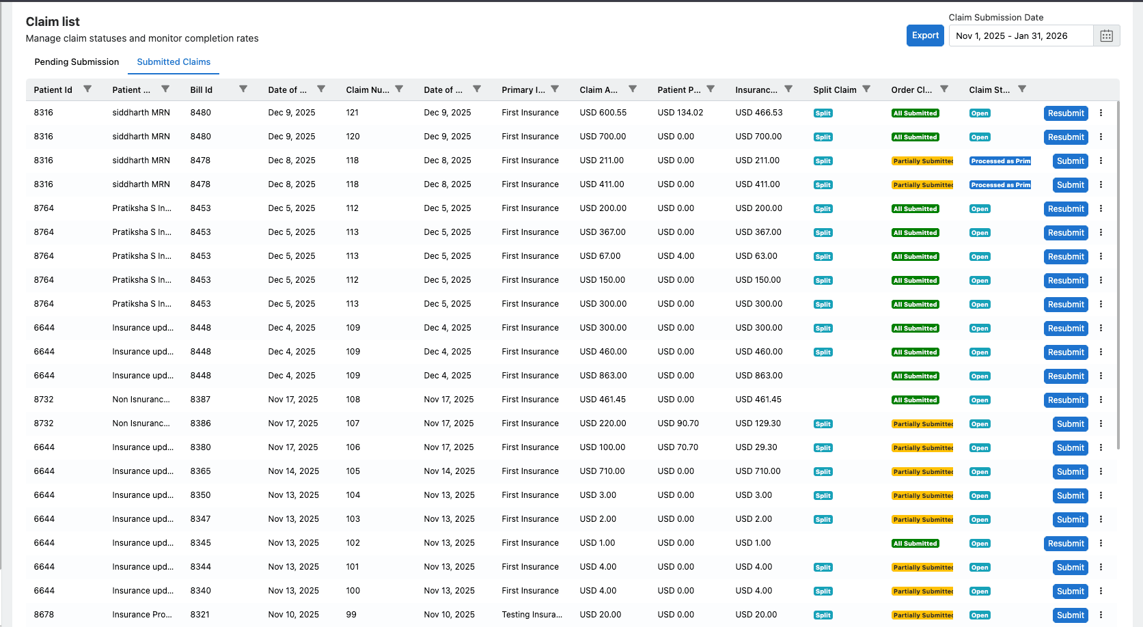Image resolution: width=1143 pixels, height=627 pixels.
Task: Expand the options menu for the USD 100.00 claim
Action: pos(1101,447)
